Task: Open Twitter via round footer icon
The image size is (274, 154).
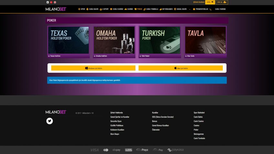Action: 50,121
